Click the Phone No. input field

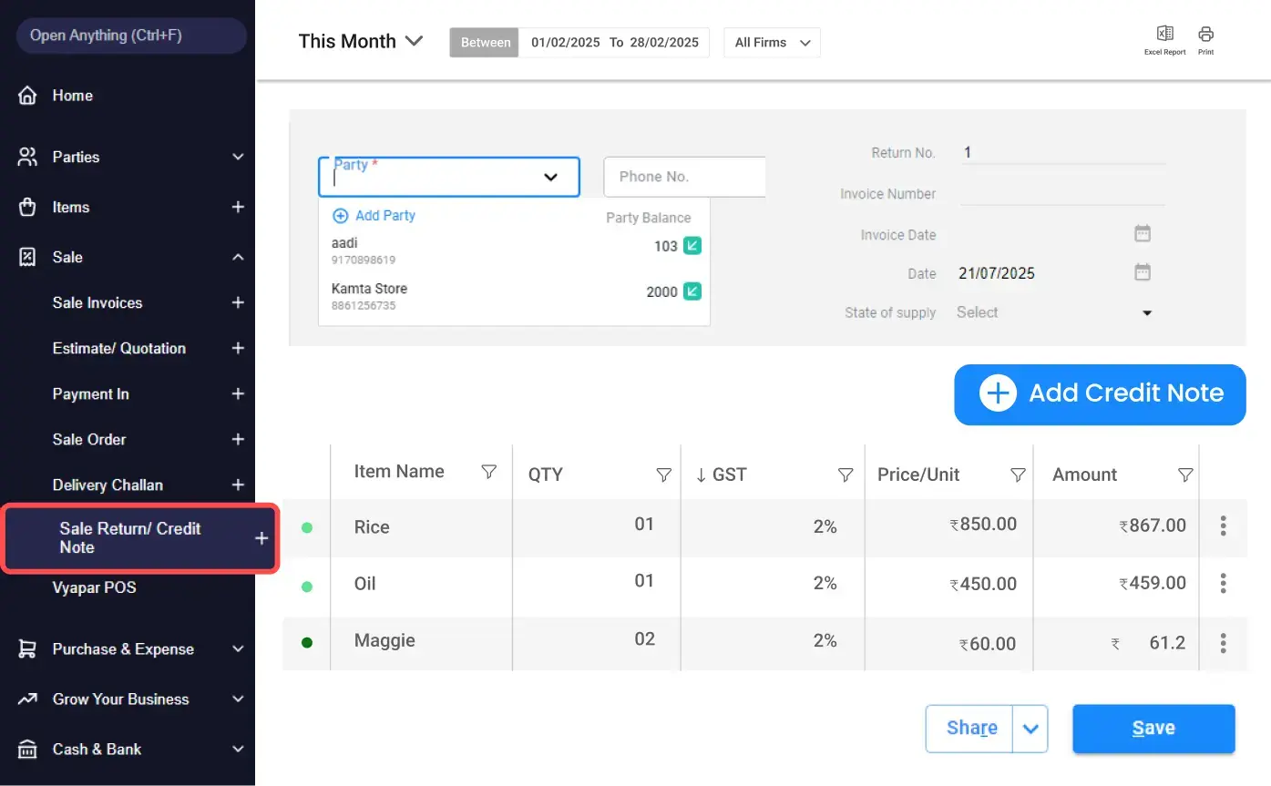coord(684,177)
